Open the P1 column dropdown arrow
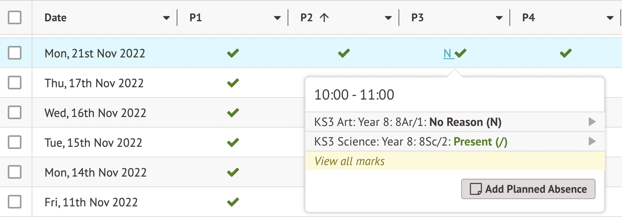The height and width of the screenshot is (217, 622). (x=277, y=18)
